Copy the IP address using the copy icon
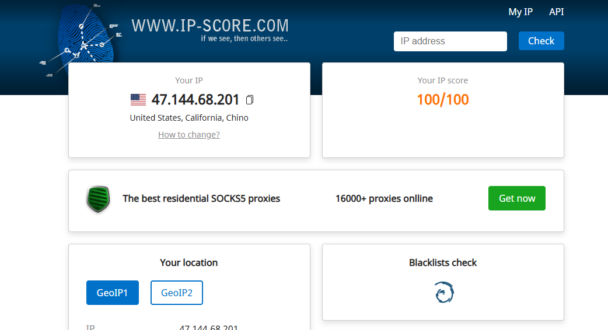The width and height of the screenshot is (608, 330). pos(250,100)
